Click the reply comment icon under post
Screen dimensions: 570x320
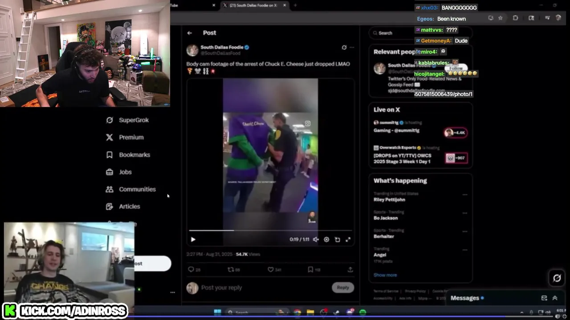191,269
